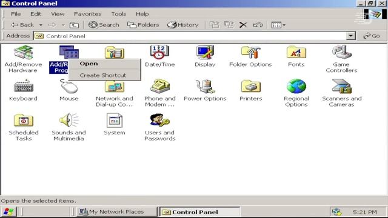The height and width of the screenshot is (218, 388).
Task: Expand the Forward history dropdown arrow
Action: tap(63, 25)
